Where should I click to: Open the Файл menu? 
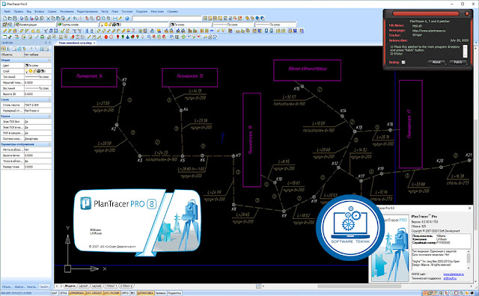[7, 11]
